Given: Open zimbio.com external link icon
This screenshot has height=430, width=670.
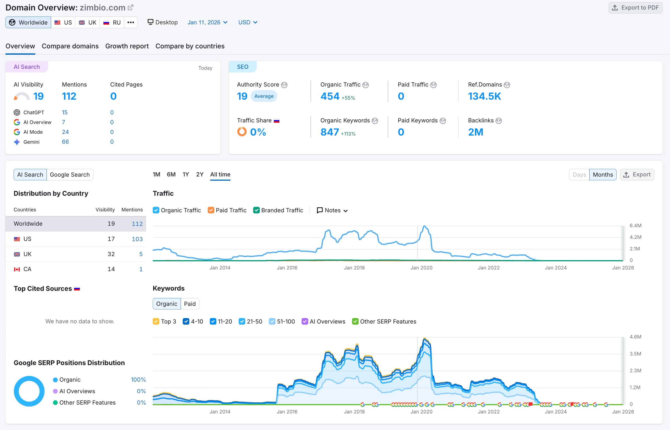Looking at the screenshot, I should [131, 8].
